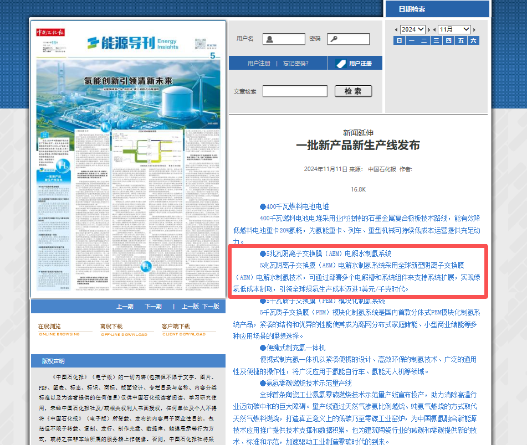
Task: Click the 日 weekday header in the calendar
Action: [x=398, y=40]
